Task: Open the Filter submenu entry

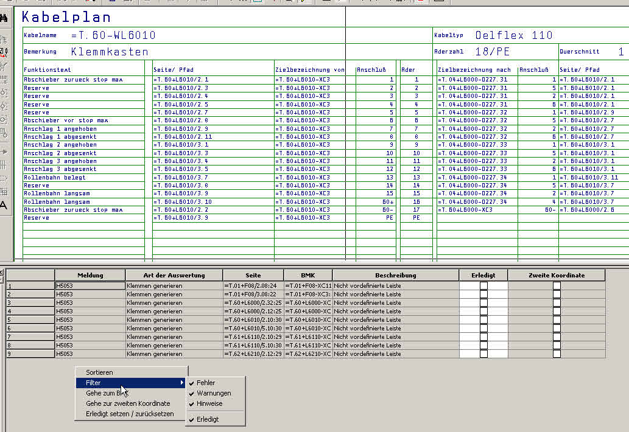Action: click(x=132, y=383)
